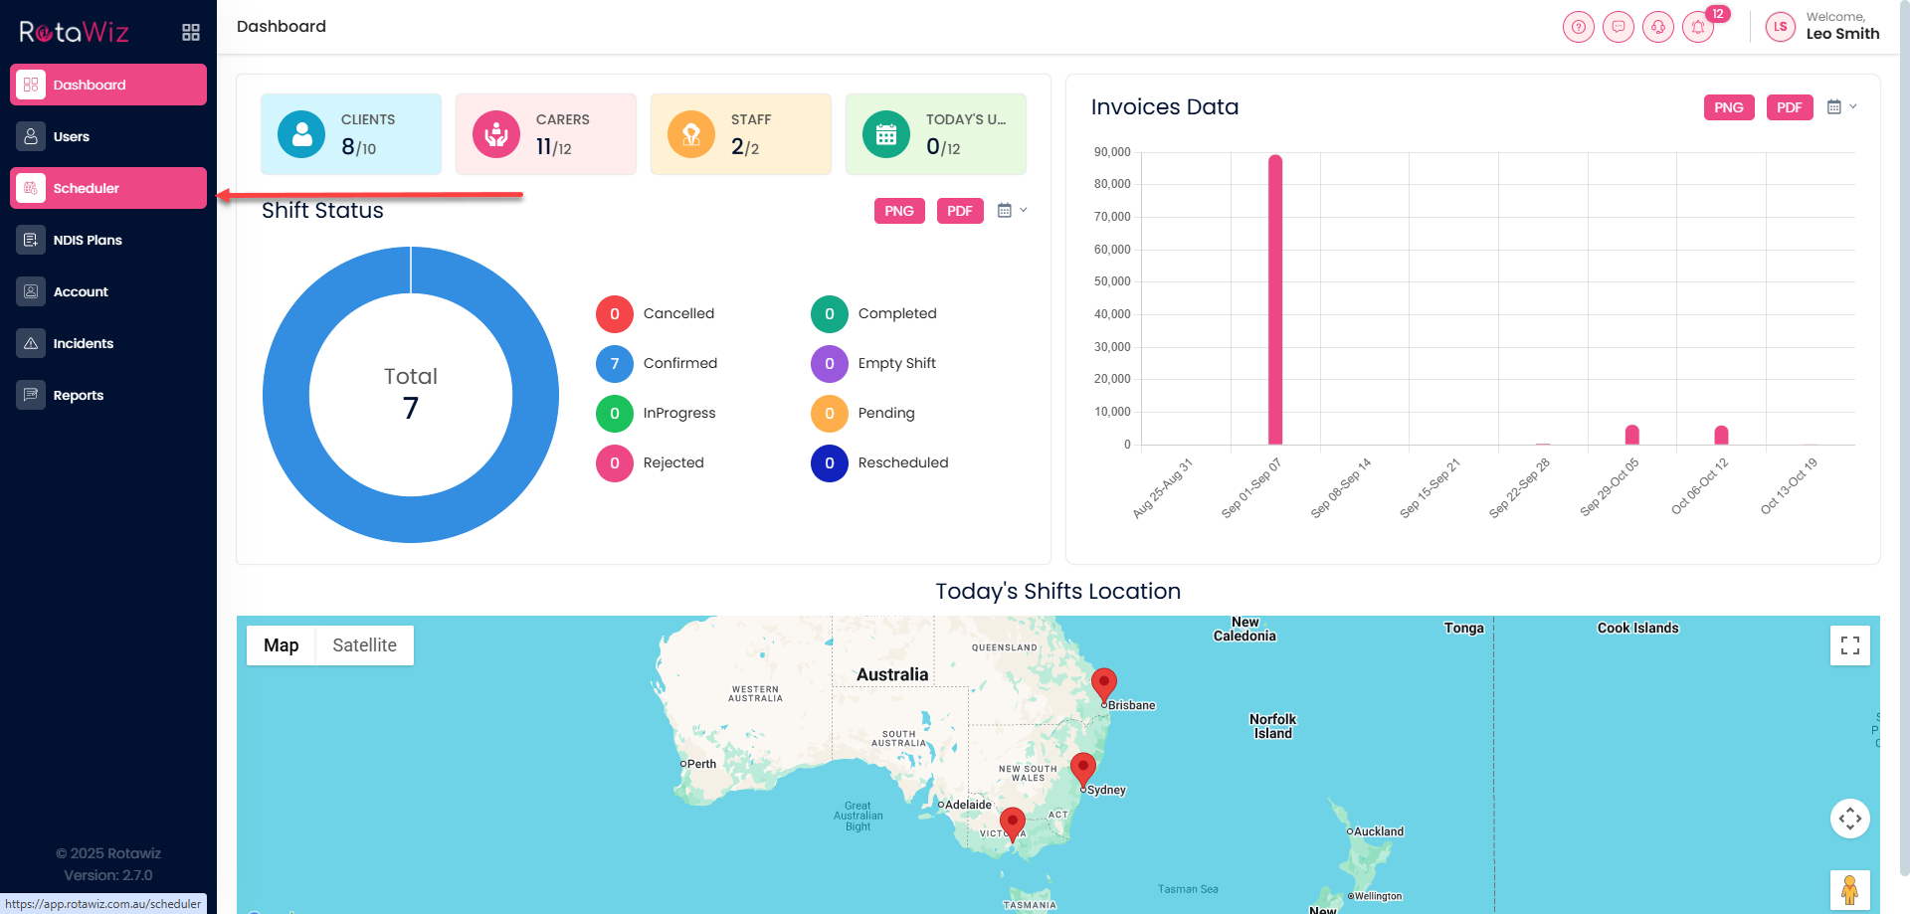The height and width of the screenshot is (914, 1910).
Task: Click the Street View pegman icon
Action: click(1849, 889)
